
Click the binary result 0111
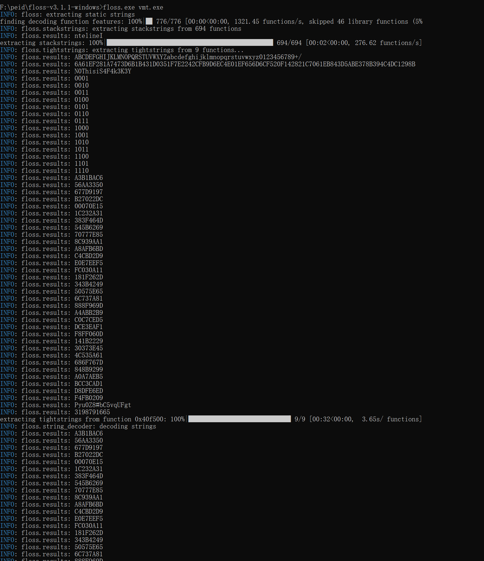click(x=81, y=121)
